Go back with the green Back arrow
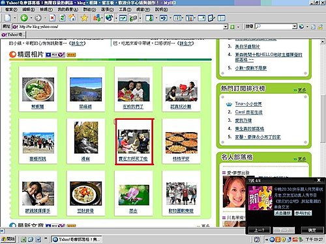Image resolution: width=326 pixels, height=244 pixels. [24, 18]
